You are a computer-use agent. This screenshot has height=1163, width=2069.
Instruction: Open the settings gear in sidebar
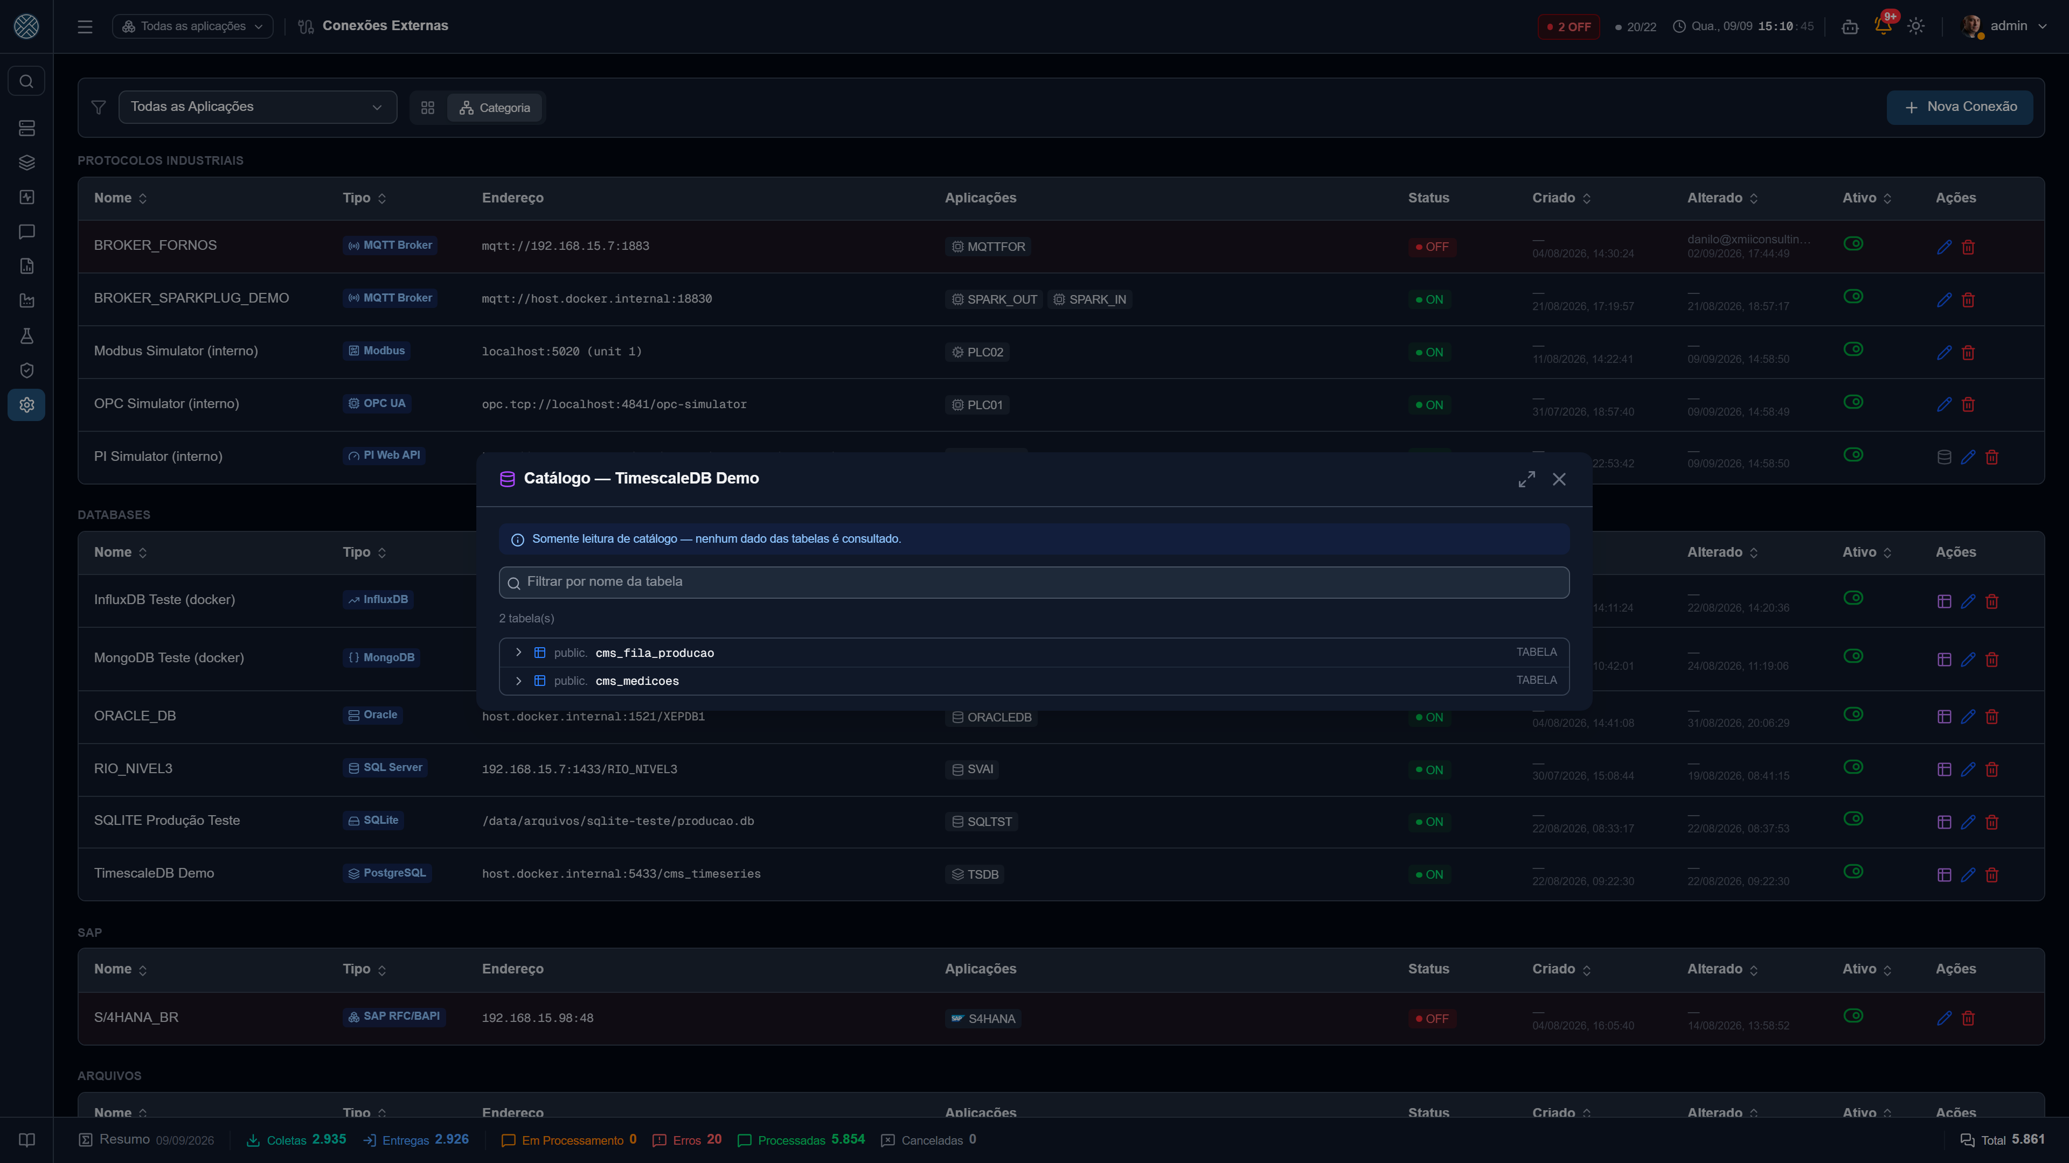(x=26, y=404)
